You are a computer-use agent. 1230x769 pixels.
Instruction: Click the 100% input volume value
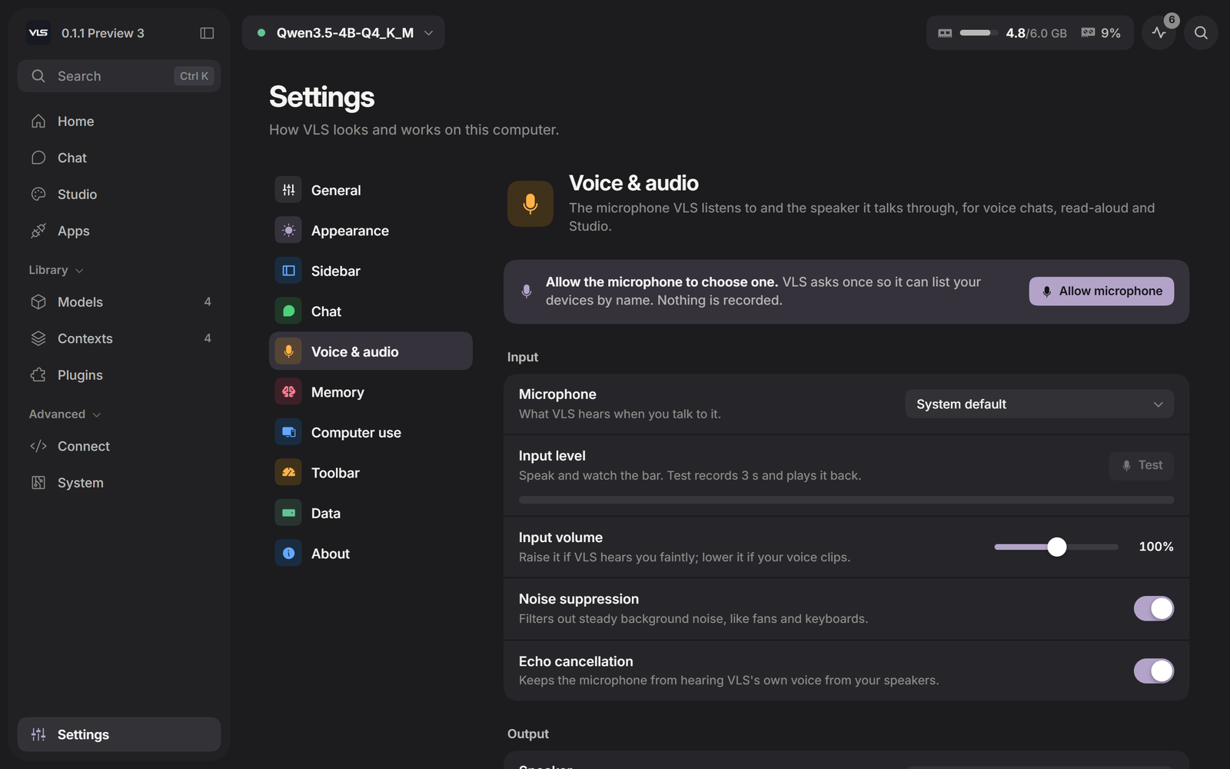click(1155, 547)
